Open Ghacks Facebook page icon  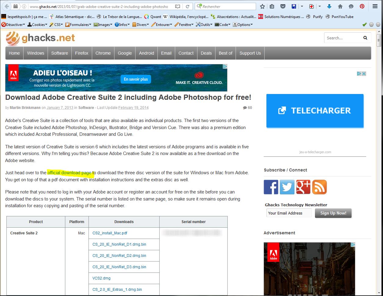tap(271, 187)
